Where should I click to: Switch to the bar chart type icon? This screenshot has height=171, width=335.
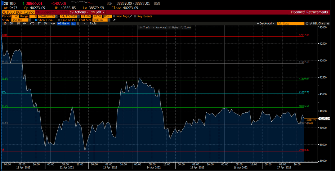tap(78, 24)
